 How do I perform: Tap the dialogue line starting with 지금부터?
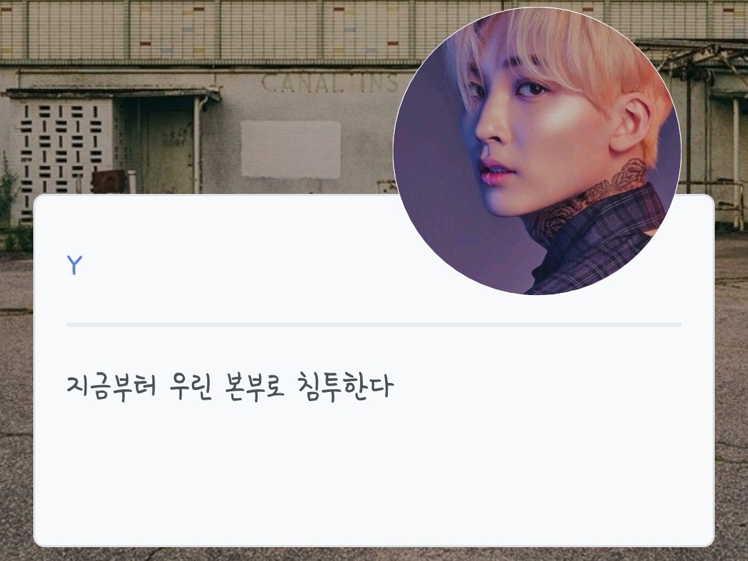[230, 386]
